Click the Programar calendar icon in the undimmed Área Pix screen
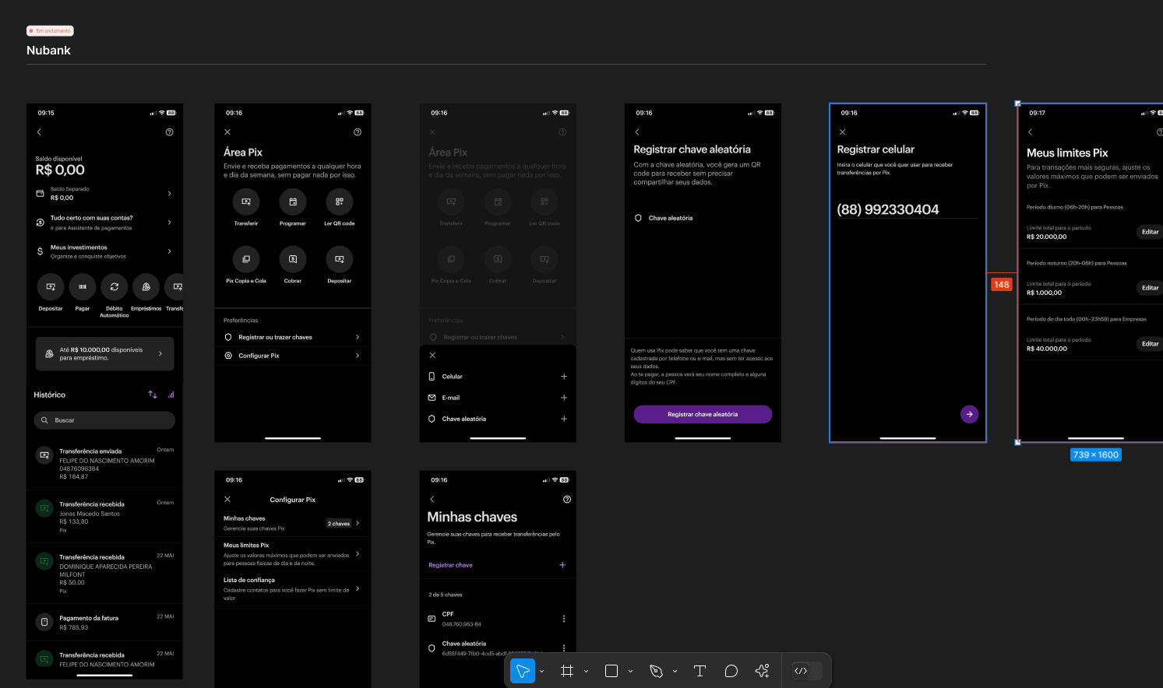The image size is (1163, 688). 293,202
